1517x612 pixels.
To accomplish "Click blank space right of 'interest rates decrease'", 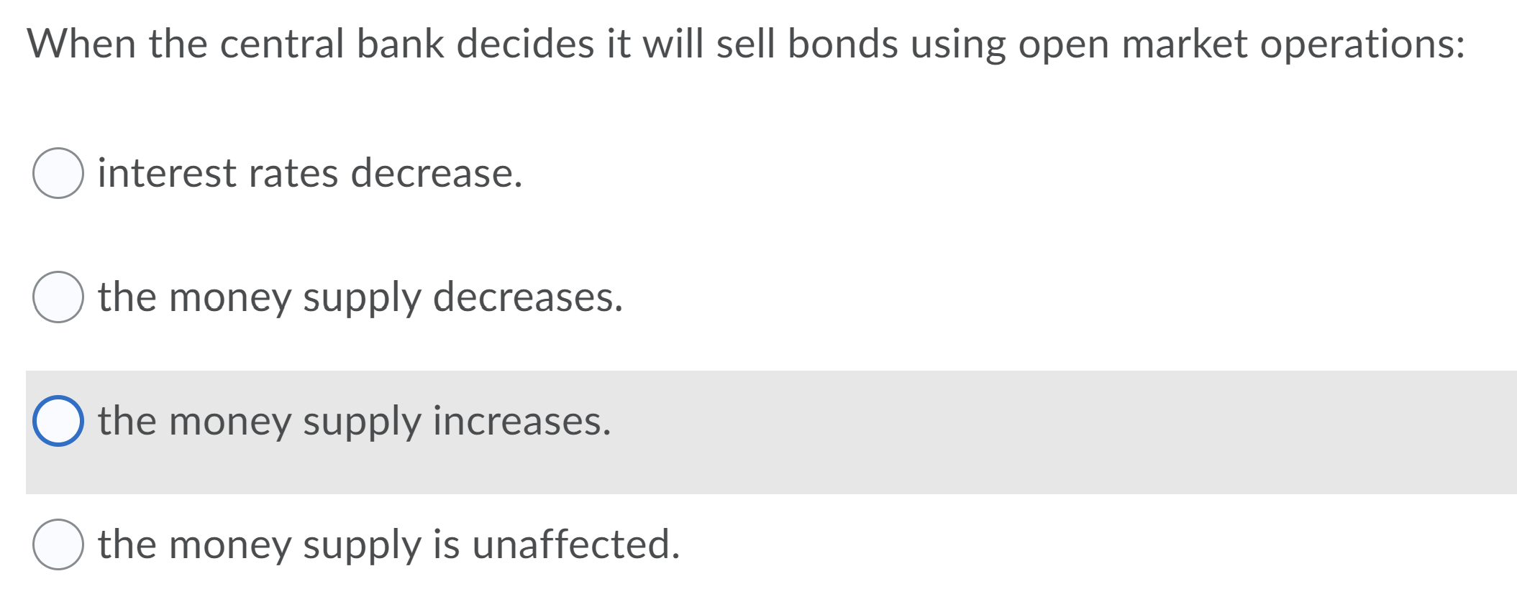I will tap(1007, 173).
